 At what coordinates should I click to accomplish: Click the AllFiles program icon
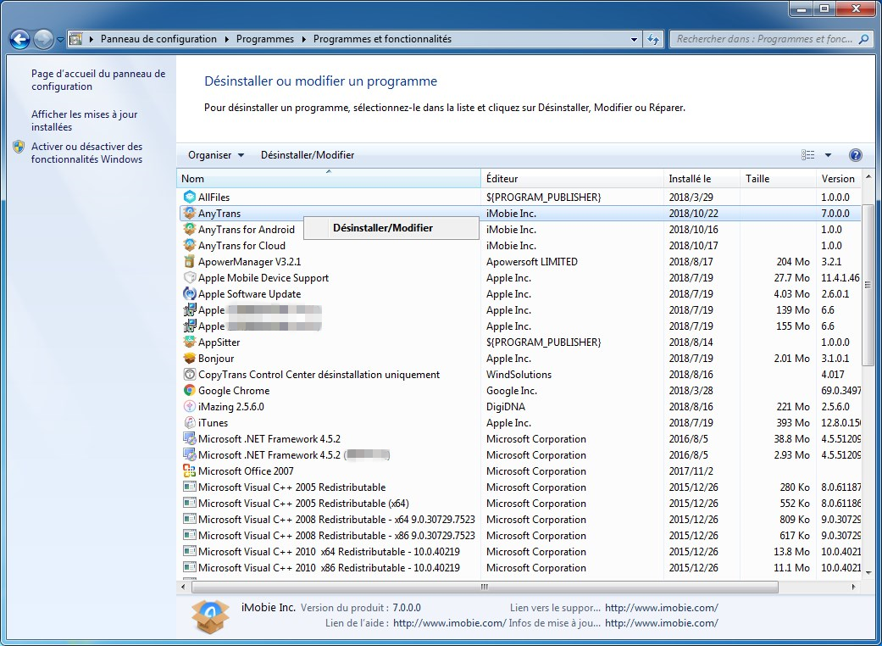point(190,197)
